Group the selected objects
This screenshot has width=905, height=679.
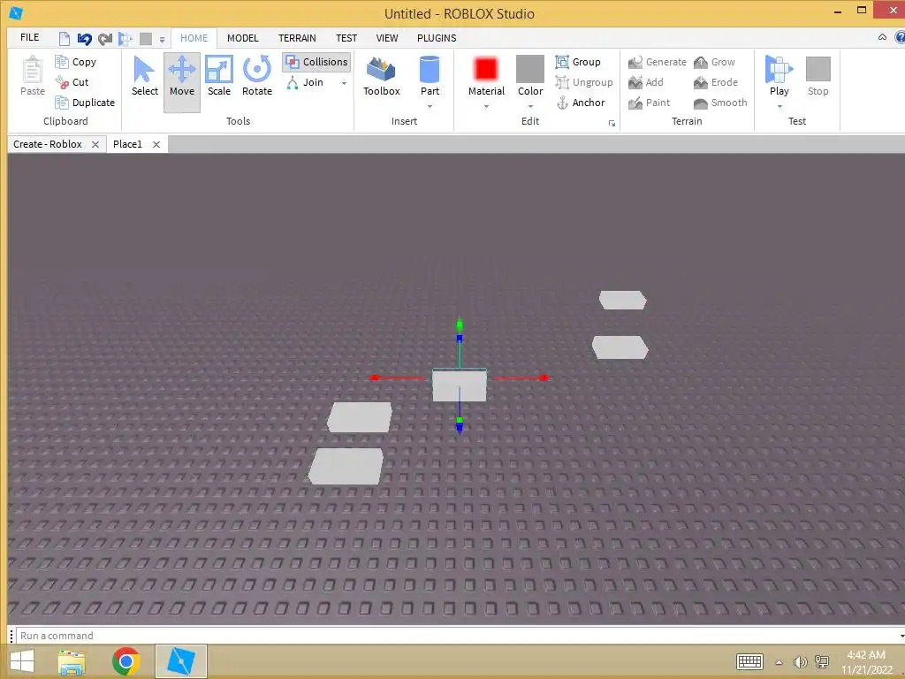point(578,62)
